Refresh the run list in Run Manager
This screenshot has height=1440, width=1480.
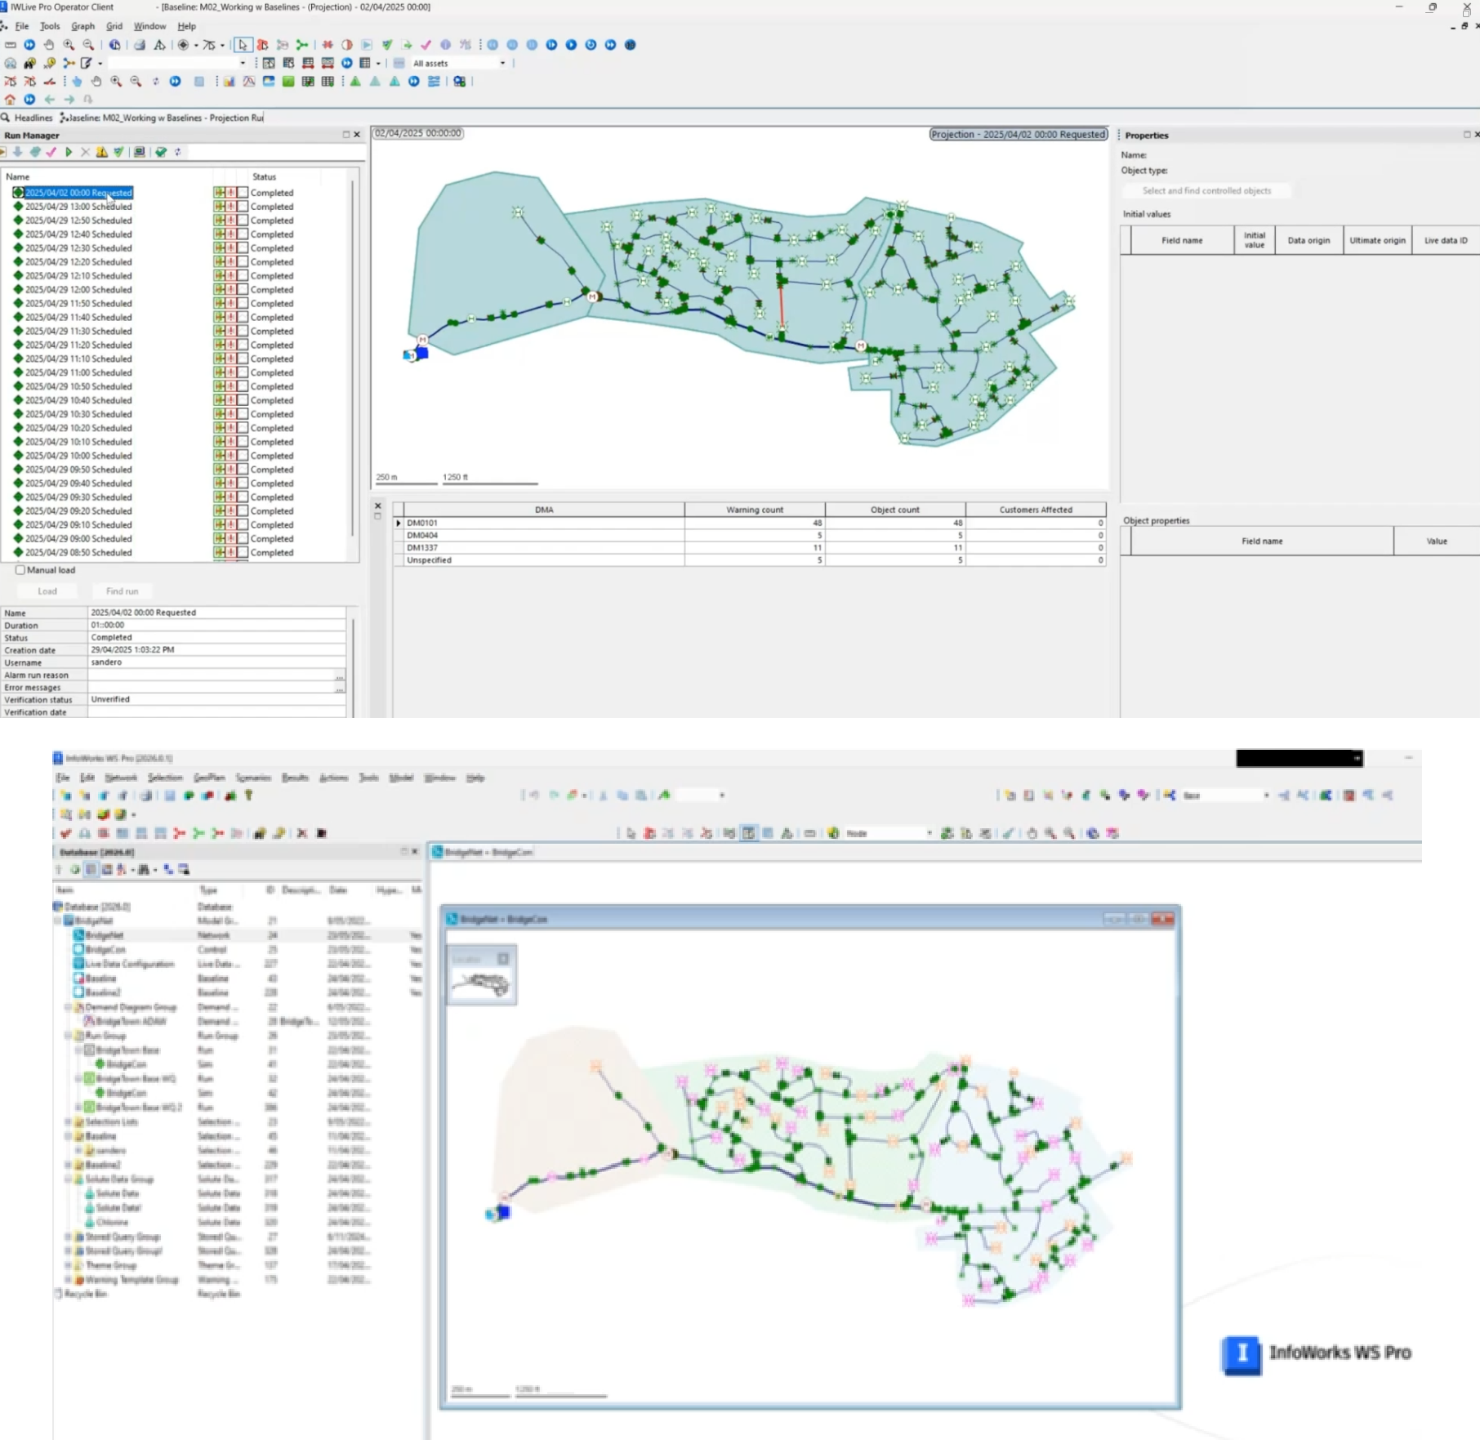(x=177, y=153)
